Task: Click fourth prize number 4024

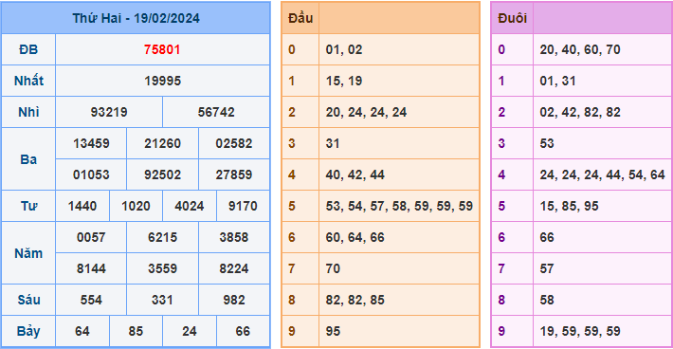Action: [x=190, y=206]
